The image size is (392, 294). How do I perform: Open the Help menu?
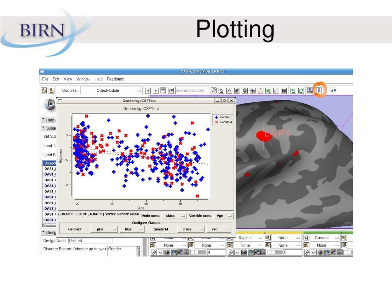pyautogui.click(x=98, y=79)
